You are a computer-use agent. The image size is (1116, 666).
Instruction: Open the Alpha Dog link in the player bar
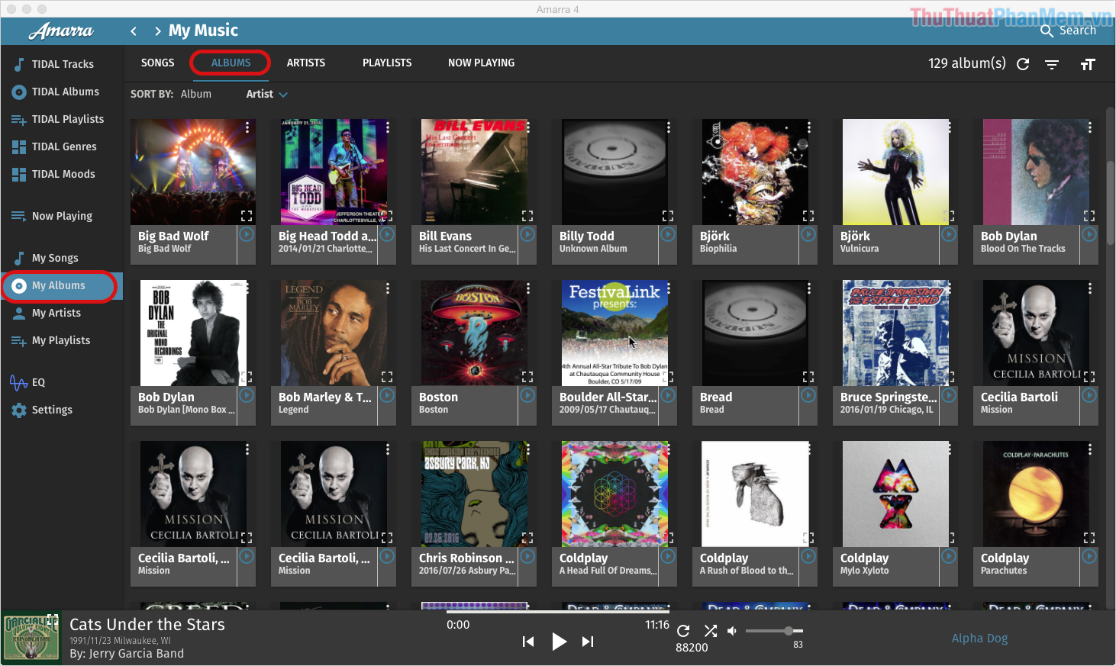(x=979, y=638)
